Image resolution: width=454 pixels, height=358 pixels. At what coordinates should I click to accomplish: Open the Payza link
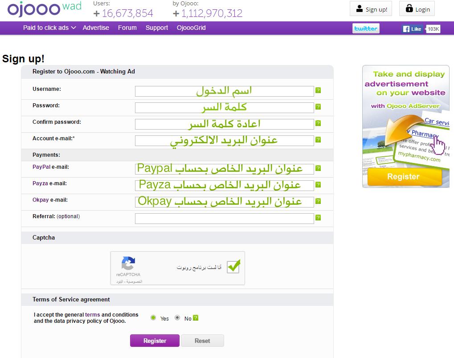coord(40,183)
